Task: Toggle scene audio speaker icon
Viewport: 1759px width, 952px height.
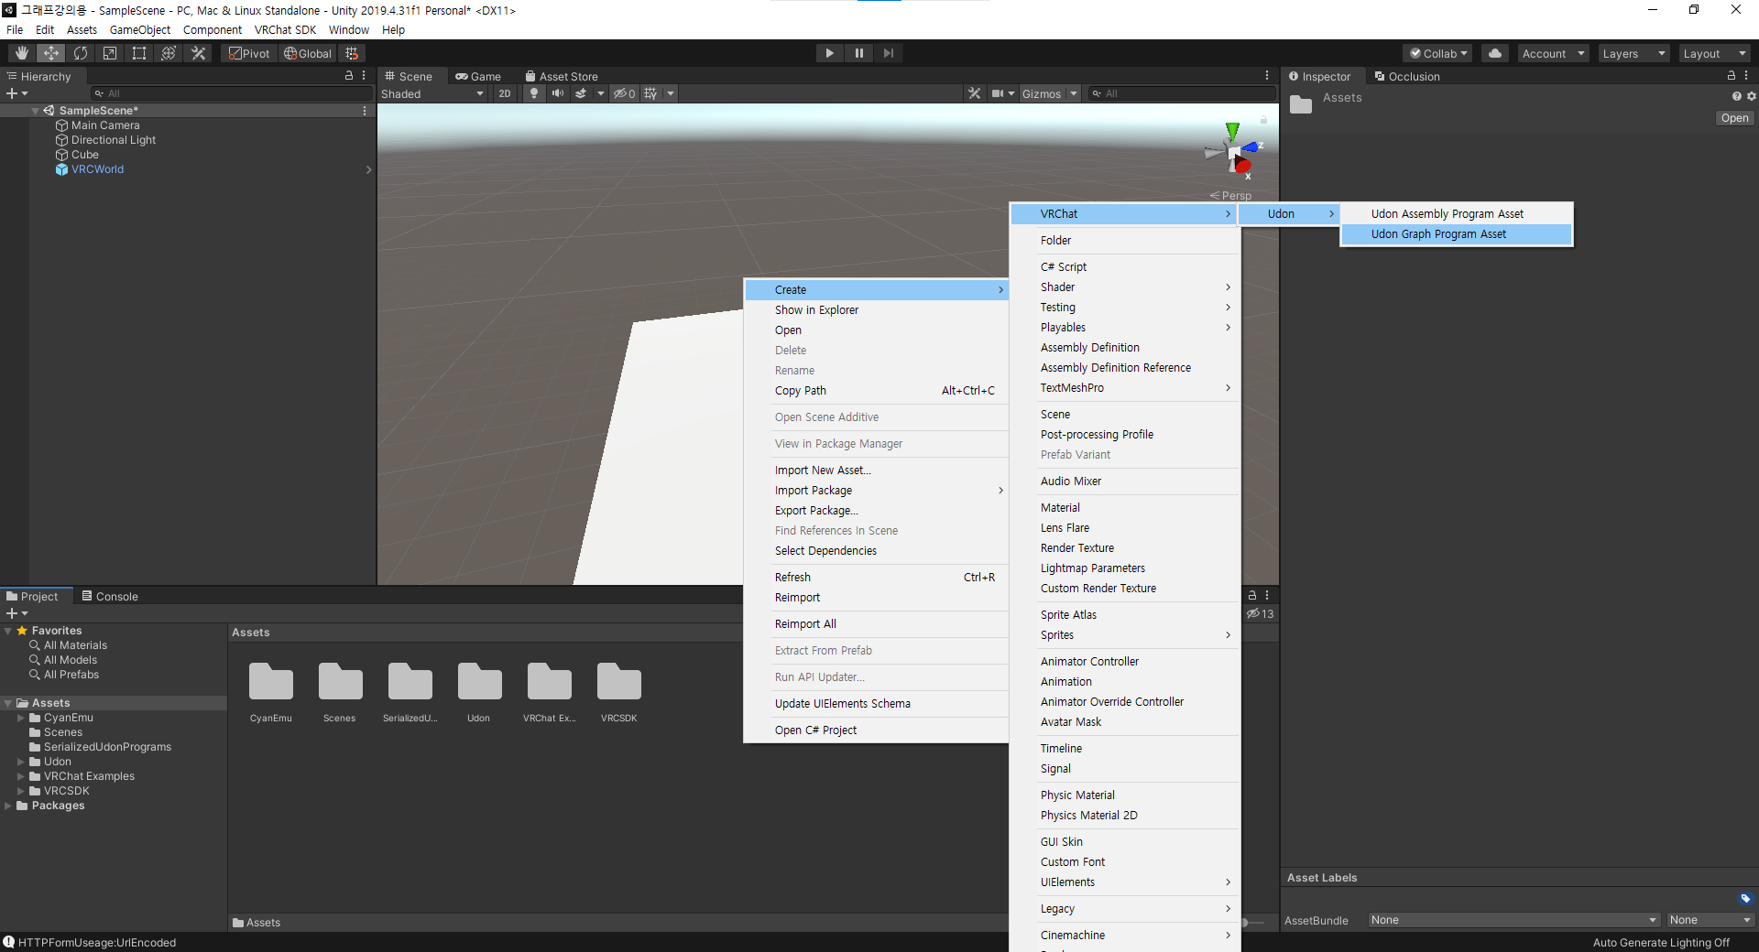Action: click(x=557, y=93)
